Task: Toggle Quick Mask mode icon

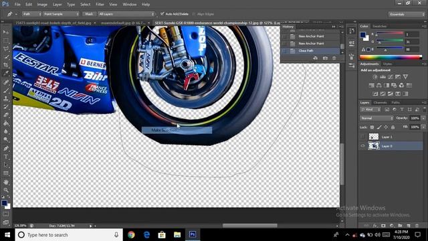Action: 6,214
